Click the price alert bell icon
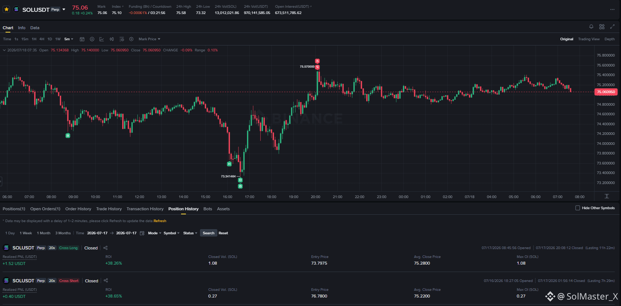Viewport: 621px width, 306px height. 591,27
